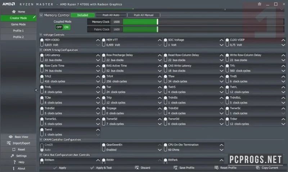Copy Current settings
Image resolution: width=288 pixels, height=172 pixels.
[267, 168]
